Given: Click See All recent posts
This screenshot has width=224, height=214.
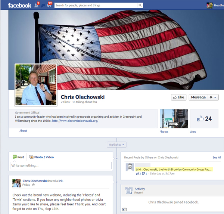Looking at the screenshot, I should [x=217, y=158].
